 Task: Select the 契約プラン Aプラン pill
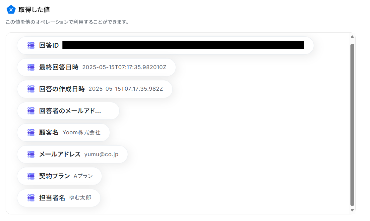(59, 176)
